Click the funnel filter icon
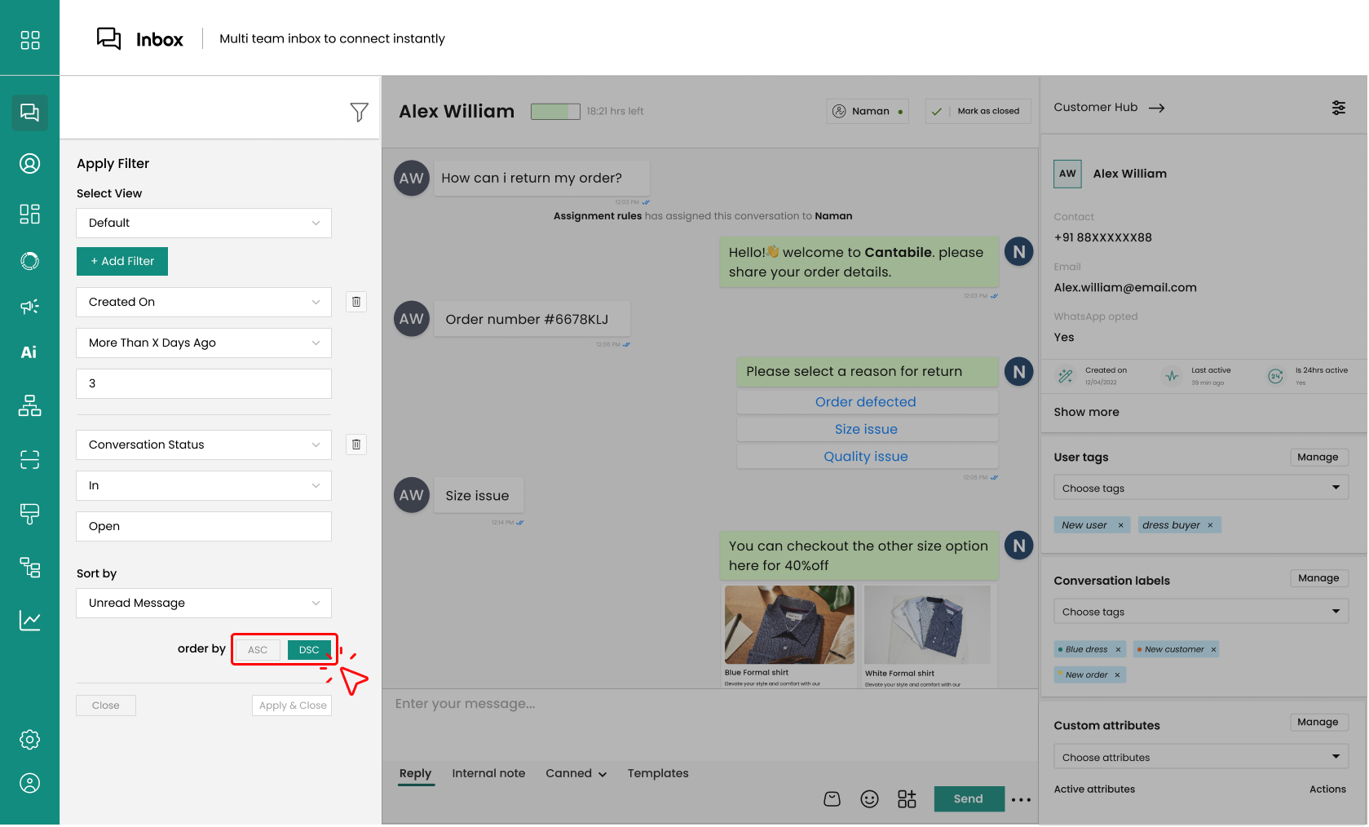Image resolution: width=1369 pixels, height=827 pixels. pyautogui.click(x=359, y=112)
